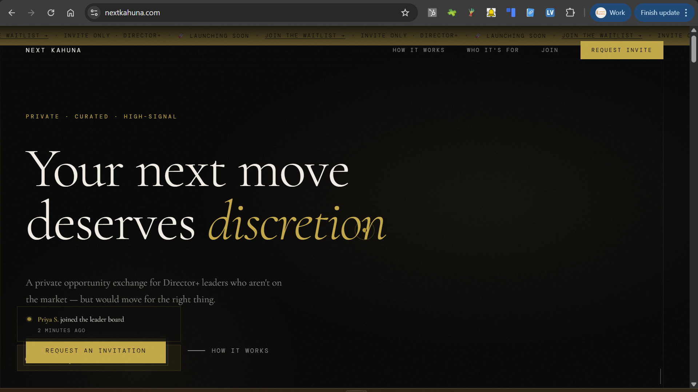The width and height of the screenshot is (698, 392).
Task: Go to Who It's For section
Action: 492,50
